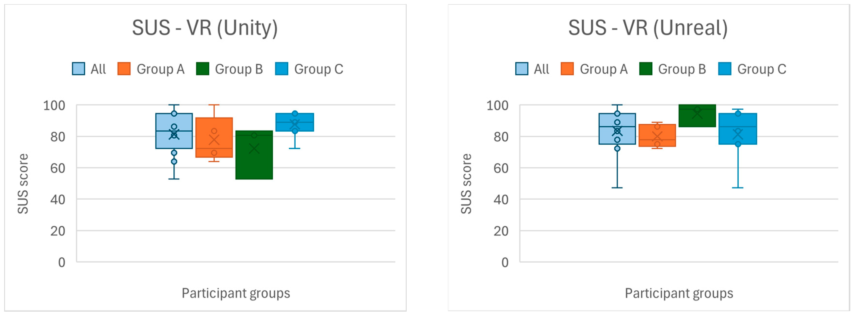Click the Group C swatch in Unity legend
Viewport: 855px width, 316px height.
281,69
